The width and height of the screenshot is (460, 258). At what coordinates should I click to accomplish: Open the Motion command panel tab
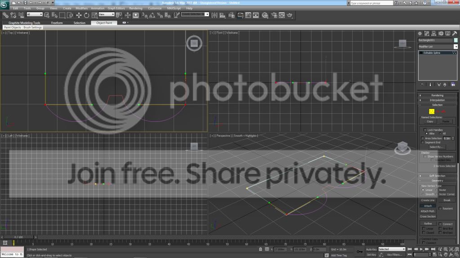(441, 34)
